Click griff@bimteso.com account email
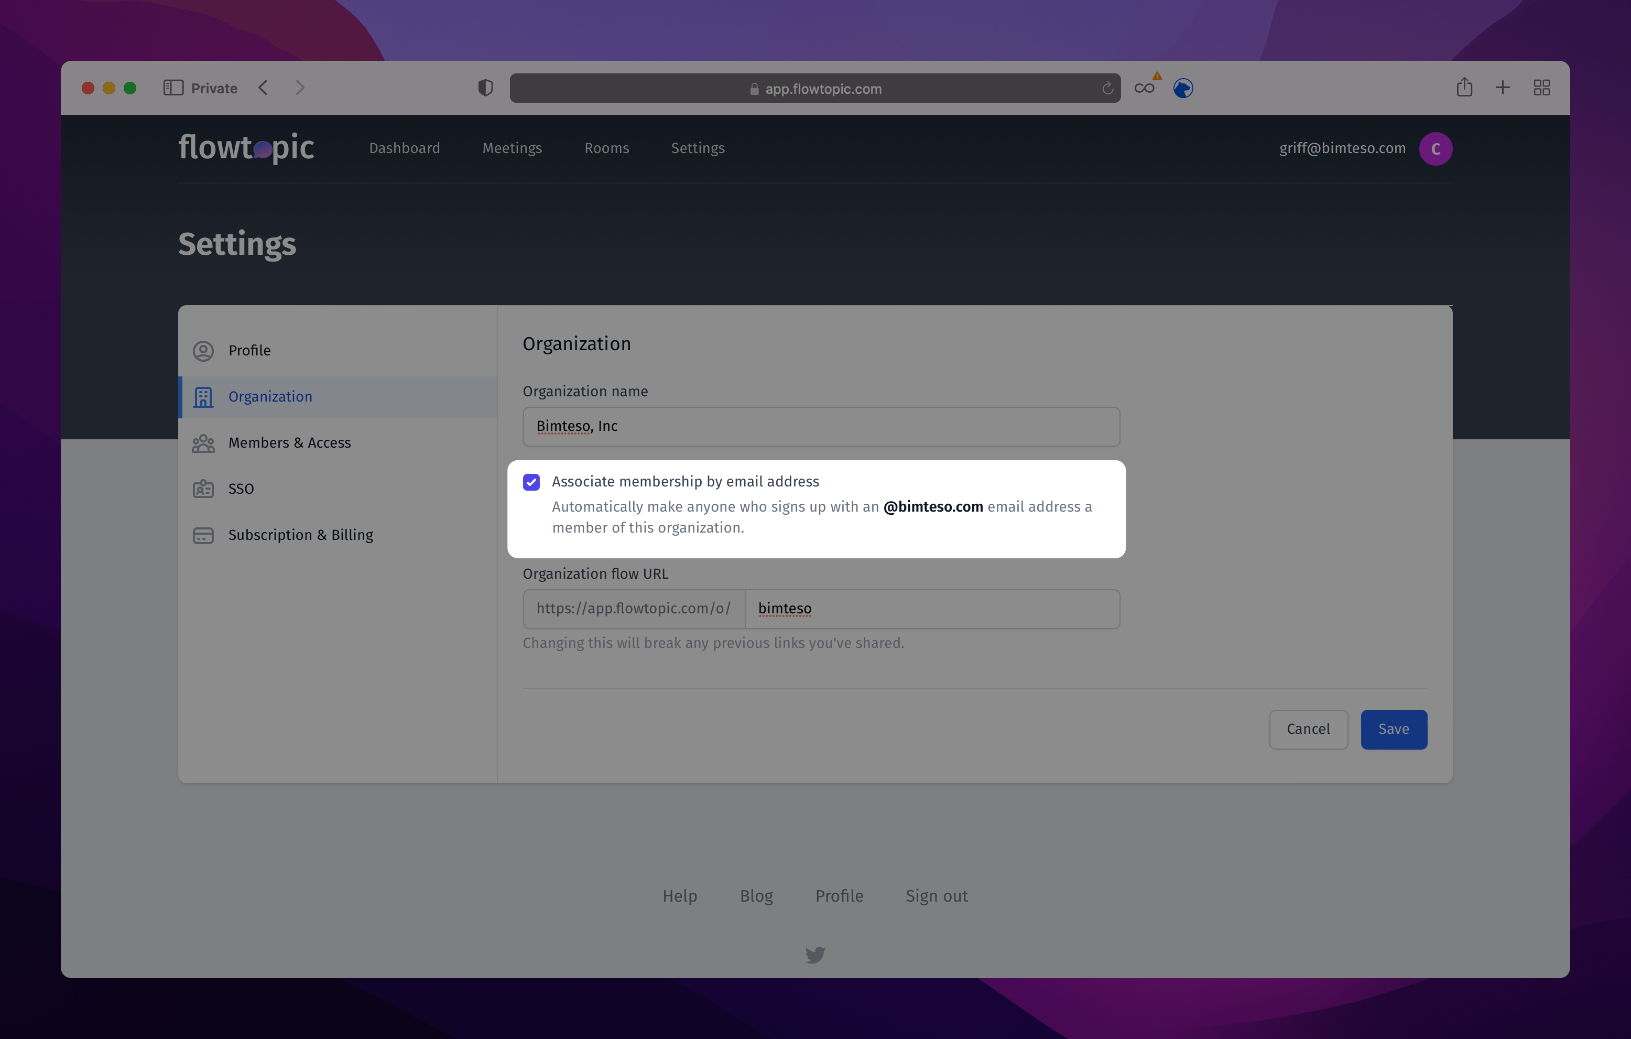 1342,148
